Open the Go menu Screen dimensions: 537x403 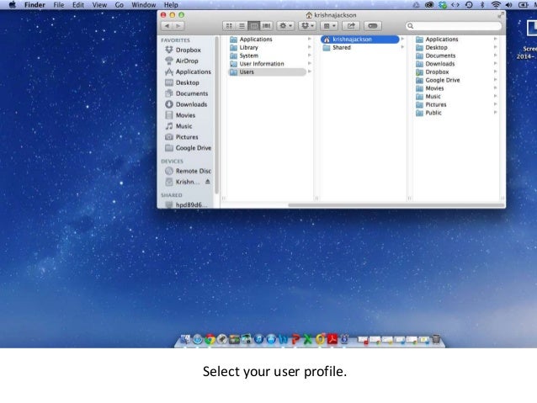[x=120, y=5]
